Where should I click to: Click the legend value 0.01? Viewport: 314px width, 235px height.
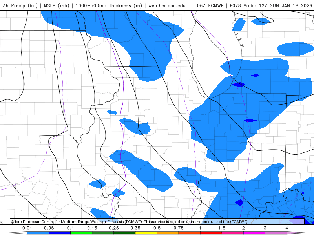pyautogui.click(x=27, y=228)
